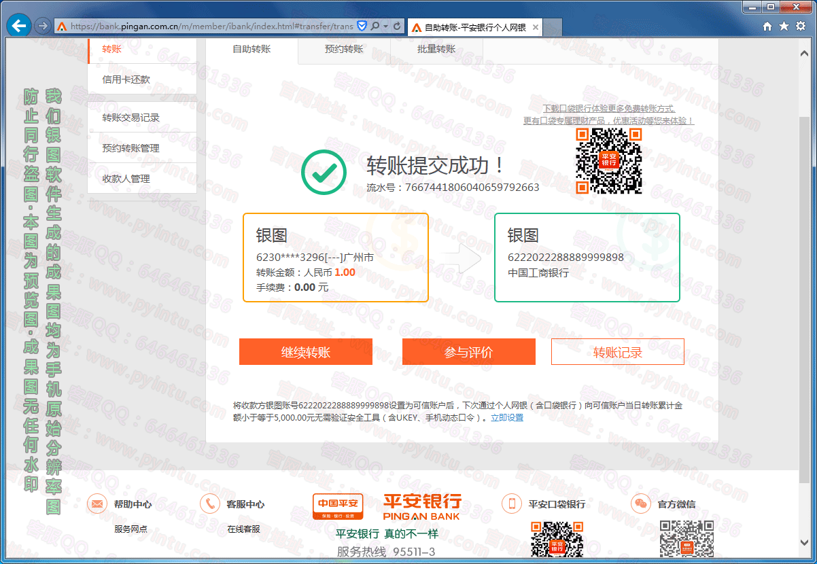Click the 平安银行 PING AN BANK logo
The height and width of the screenshot is (564, 817).
pos(422,507)
